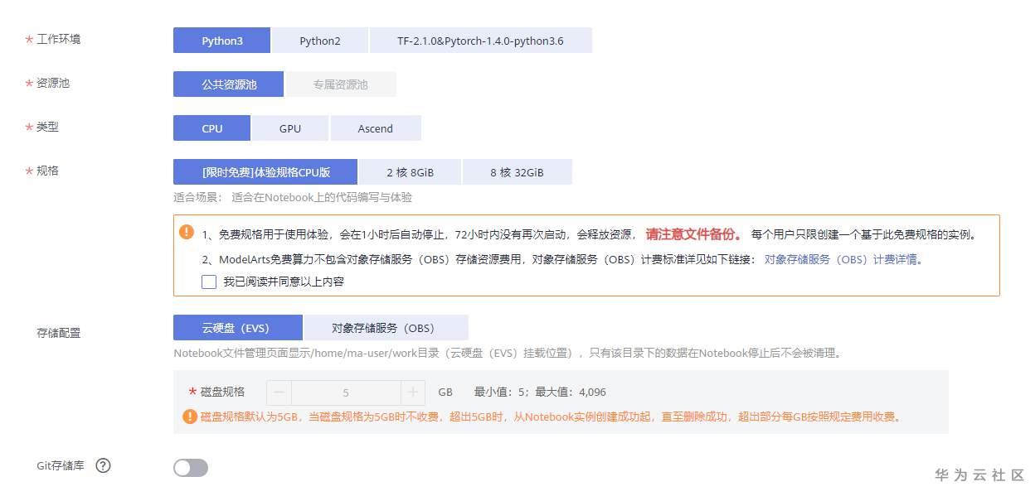The width and height of the screenshot is (1035, 496).
Task: Select TF-2.1.0&Pytorch-1.4.0-python3.6 environment
Action: [481, 40]
